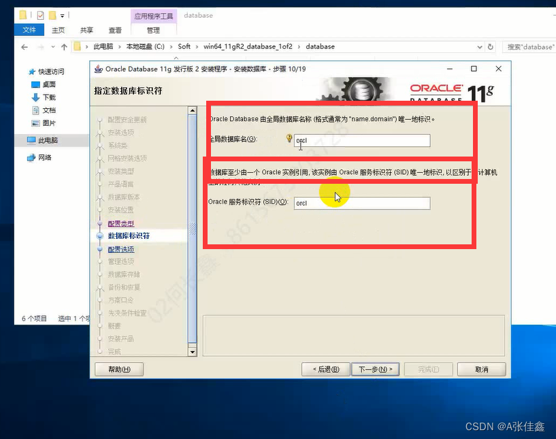Expand the breadcrumb arrow after Soft
The height and width of the screenshot is (439, 556).
[197, 46]
